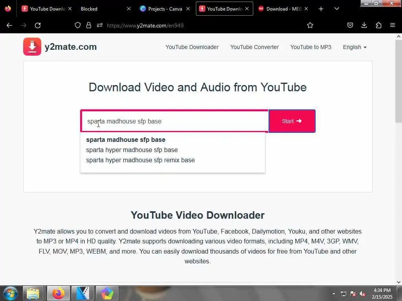Click the y2mate red download logo icon
Viewport: 402px width, 301px height.
32,47
